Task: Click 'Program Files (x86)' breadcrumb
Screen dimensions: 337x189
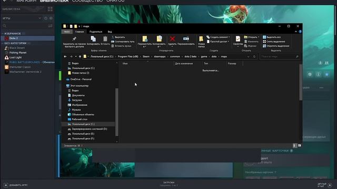Action: 128,57
